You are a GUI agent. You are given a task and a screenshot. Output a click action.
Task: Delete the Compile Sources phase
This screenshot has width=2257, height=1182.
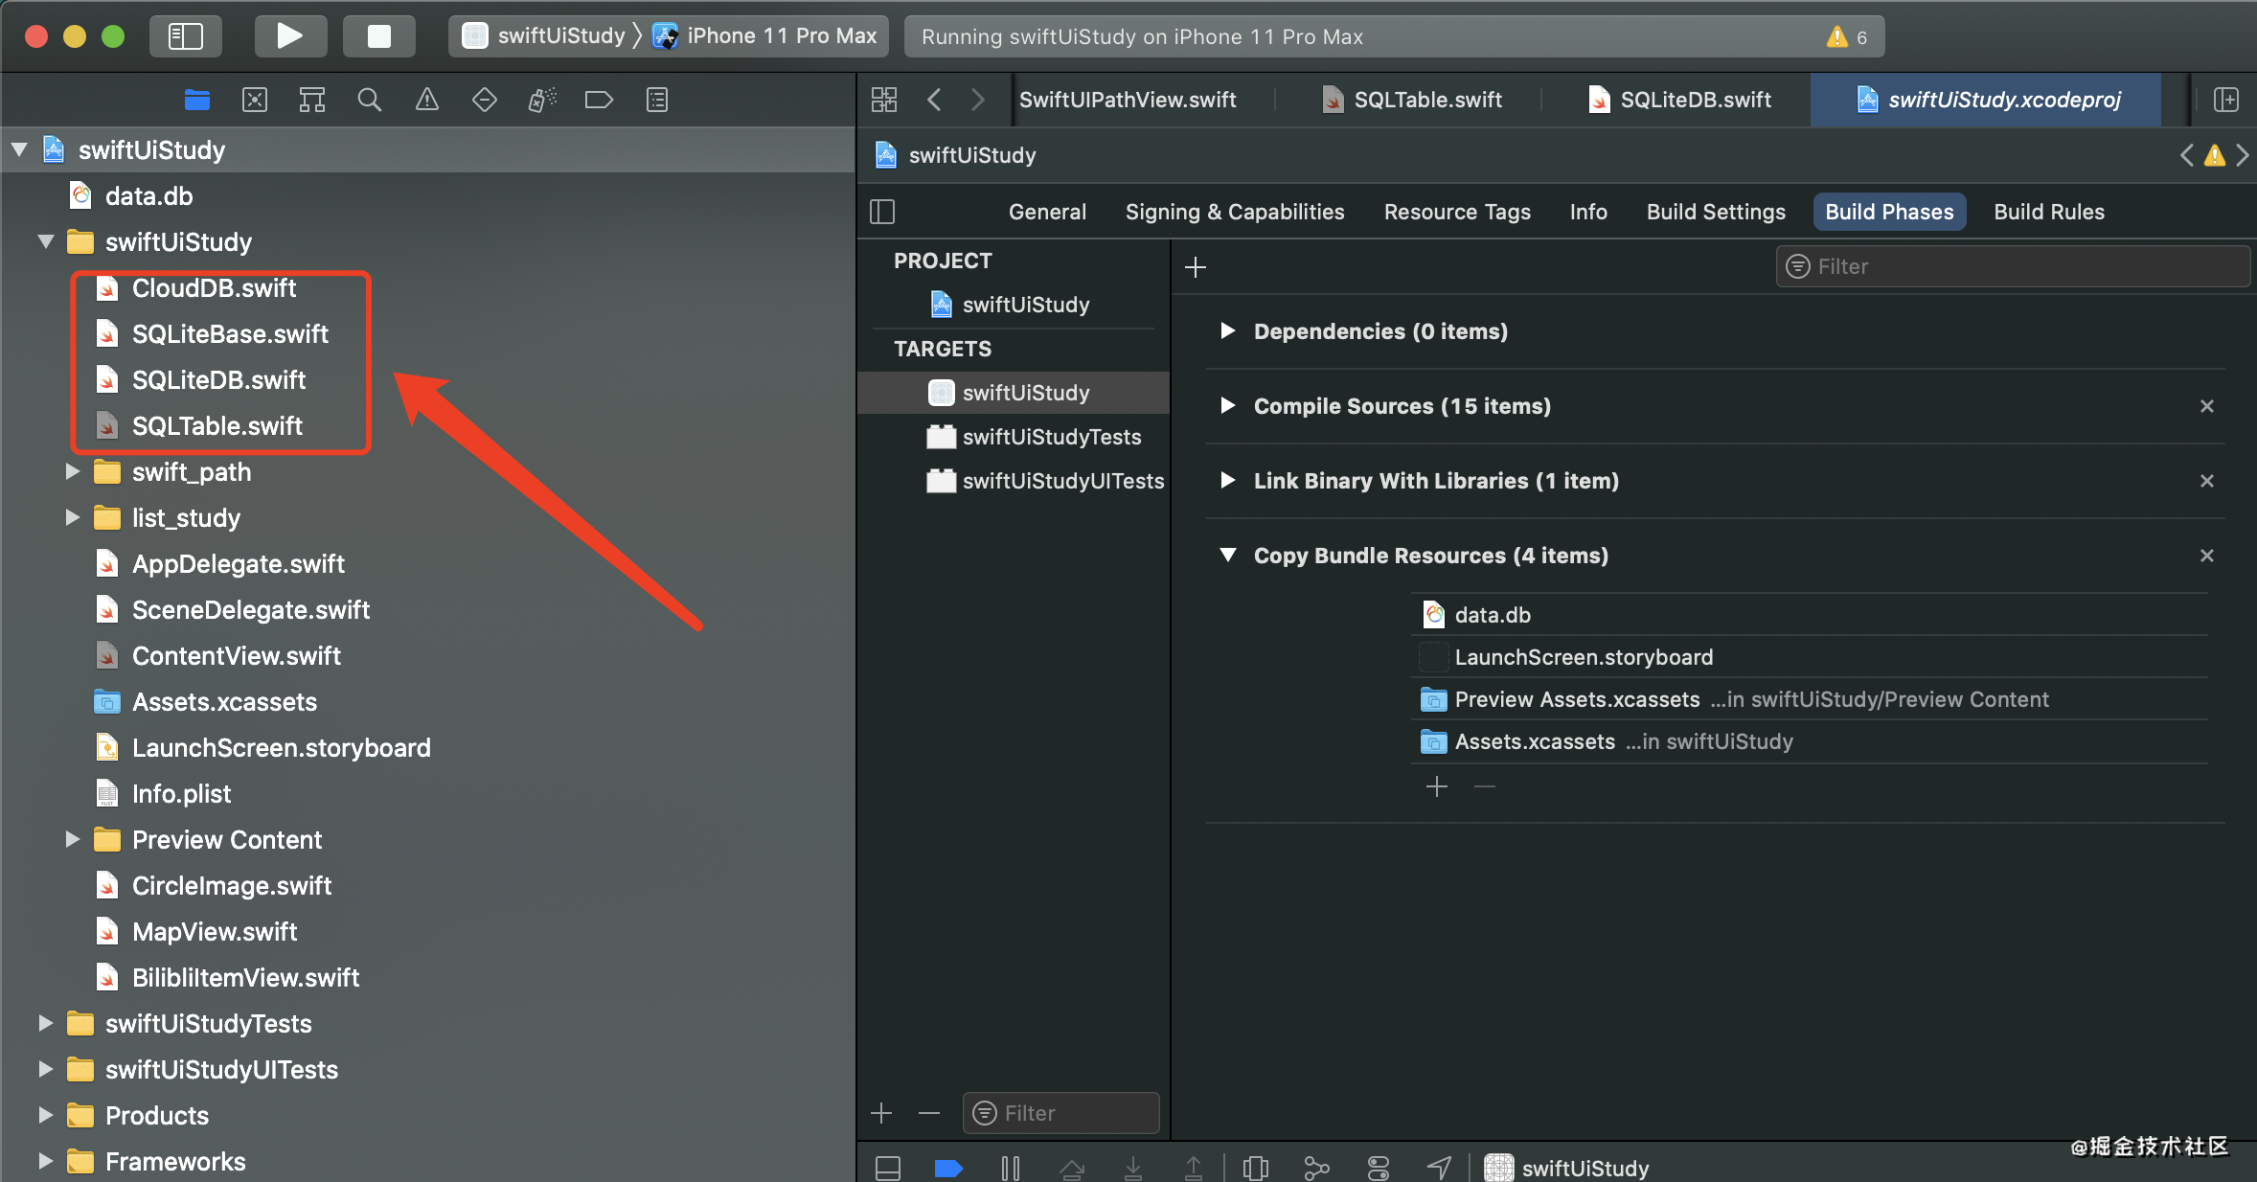coord(2207,406)
